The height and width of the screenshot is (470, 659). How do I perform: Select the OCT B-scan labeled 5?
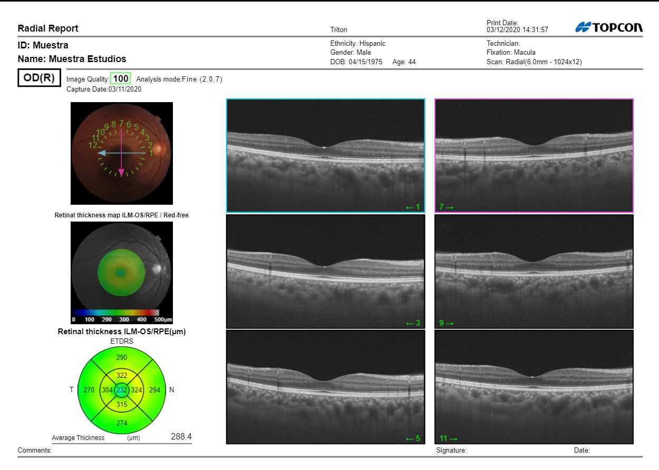(325, 387)
